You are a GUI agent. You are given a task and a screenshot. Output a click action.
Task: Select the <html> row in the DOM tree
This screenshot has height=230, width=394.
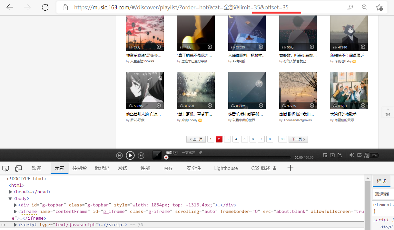(x=17, y=185)
